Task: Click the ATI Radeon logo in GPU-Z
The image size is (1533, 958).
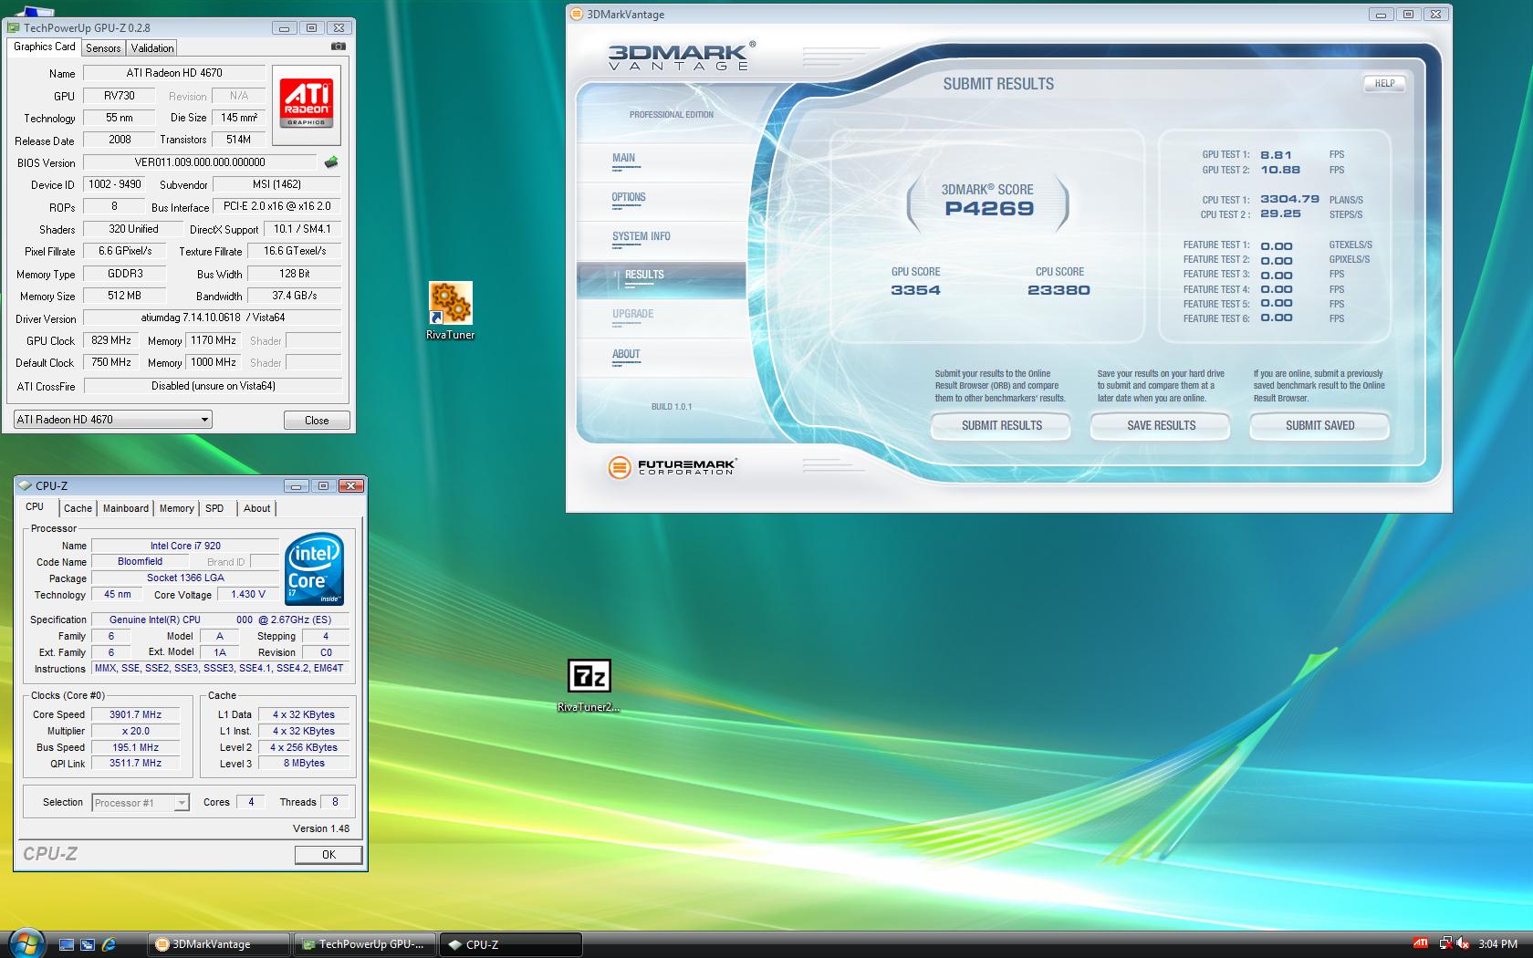Action: pyautogui.click(x=307, y=103)
